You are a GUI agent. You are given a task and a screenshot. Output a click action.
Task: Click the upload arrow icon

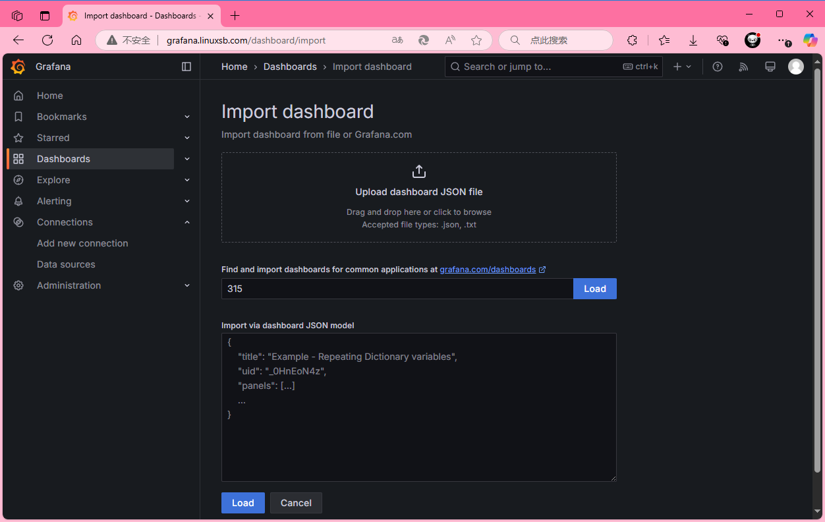coord(419,171)
